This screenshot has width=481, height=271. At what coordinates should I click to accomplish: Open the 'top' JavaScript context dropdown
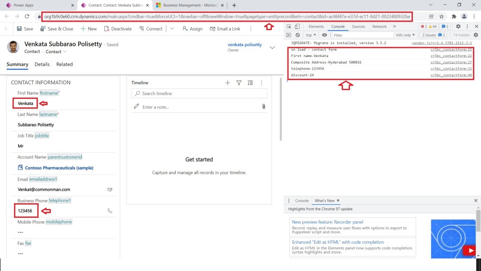(x=311, y=35)
